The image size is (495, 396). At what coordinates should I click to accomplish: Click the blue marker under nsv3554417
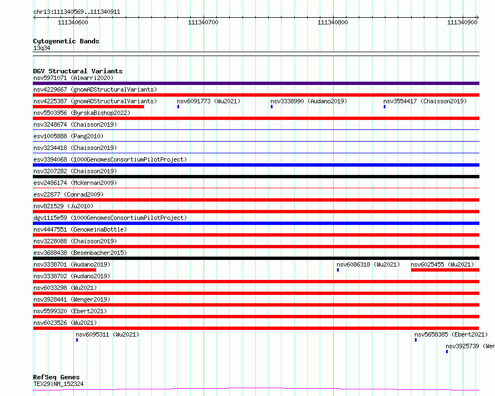pyautogui.click(x=384, y=107)
